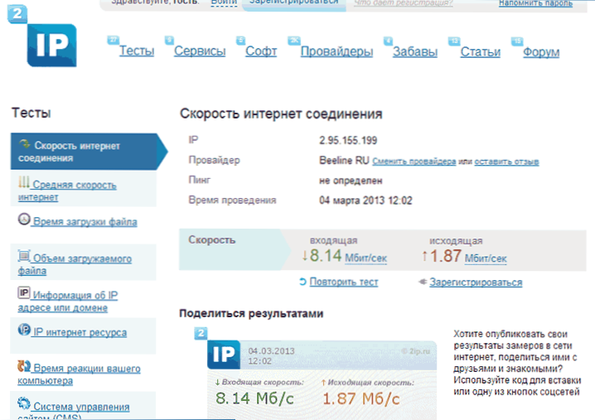
Task: Click the round IP icon for internet resource
Action: pos(24,330)
